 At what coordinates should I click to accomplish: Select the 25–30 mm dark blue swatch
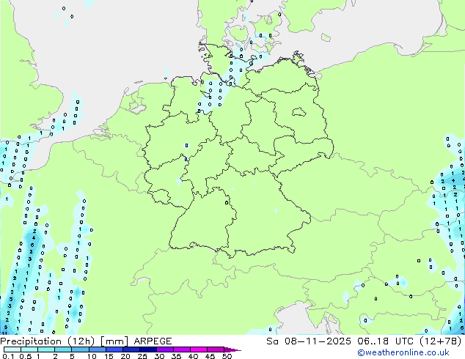pyautogui.click(x=148, y=349)
